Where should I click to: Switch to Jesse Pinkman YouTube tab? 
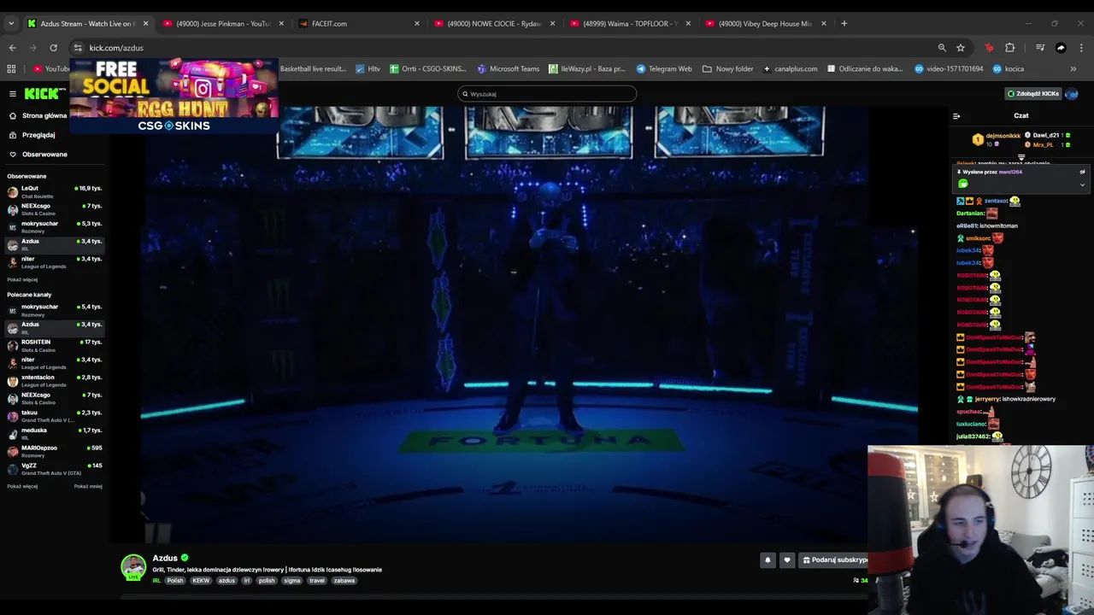tap(222, 24)
